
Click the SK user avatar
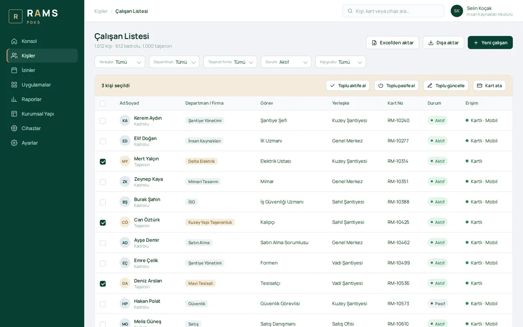[457, 11]
